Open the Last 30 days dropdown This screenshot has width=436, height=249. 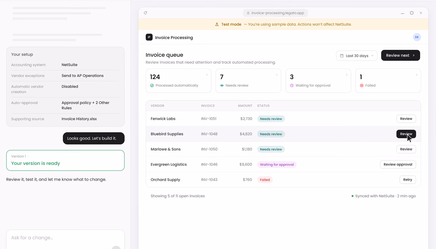point(357,56)
